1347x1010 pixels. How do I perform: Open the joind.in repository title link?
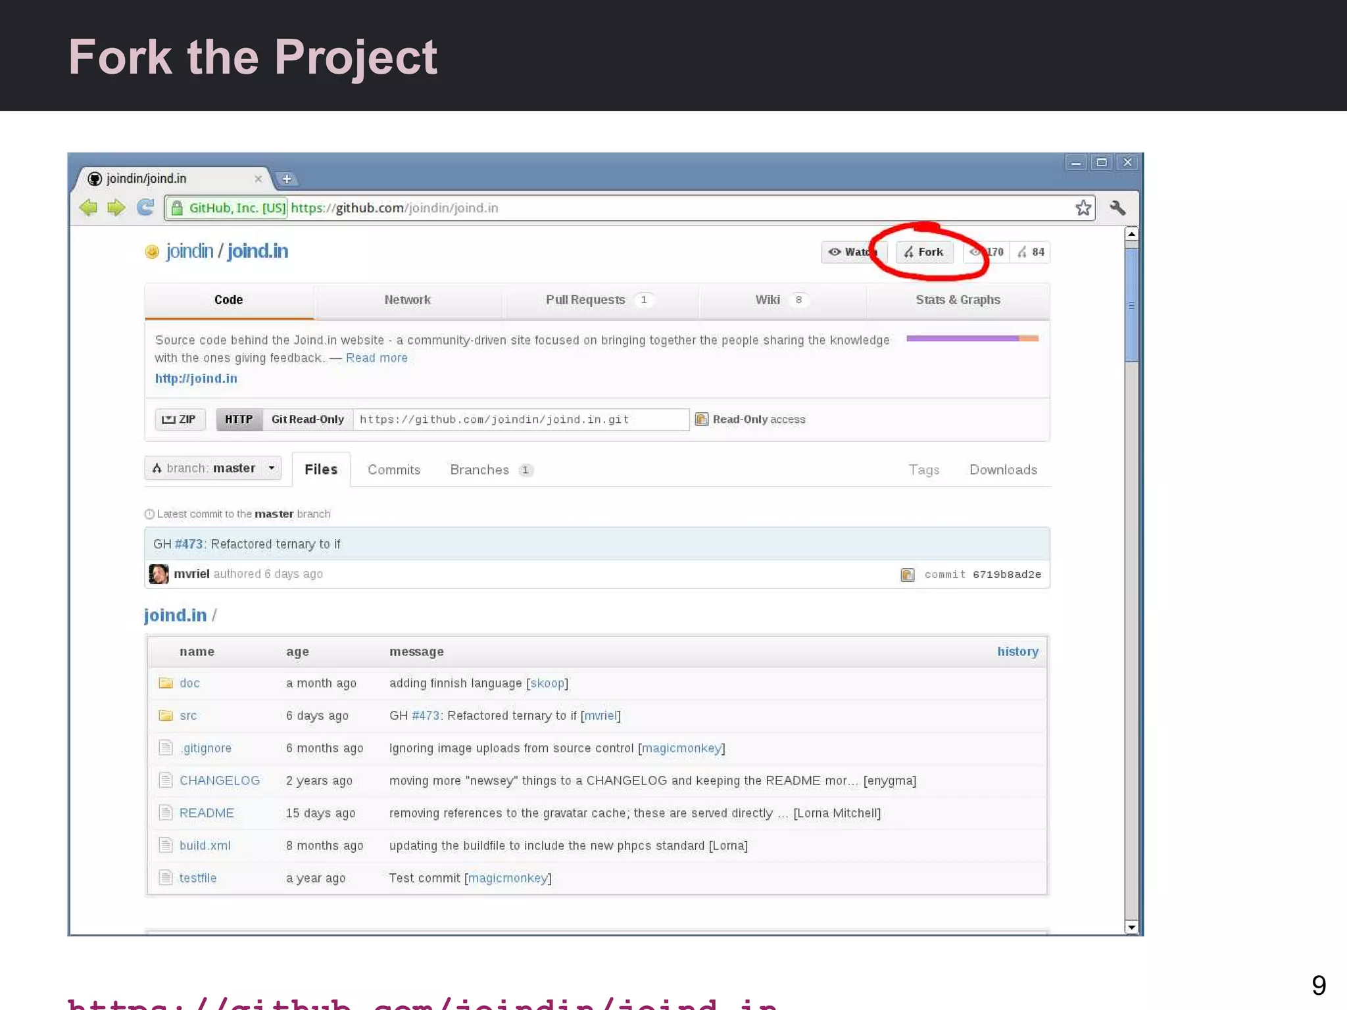[x=257, y=251]
